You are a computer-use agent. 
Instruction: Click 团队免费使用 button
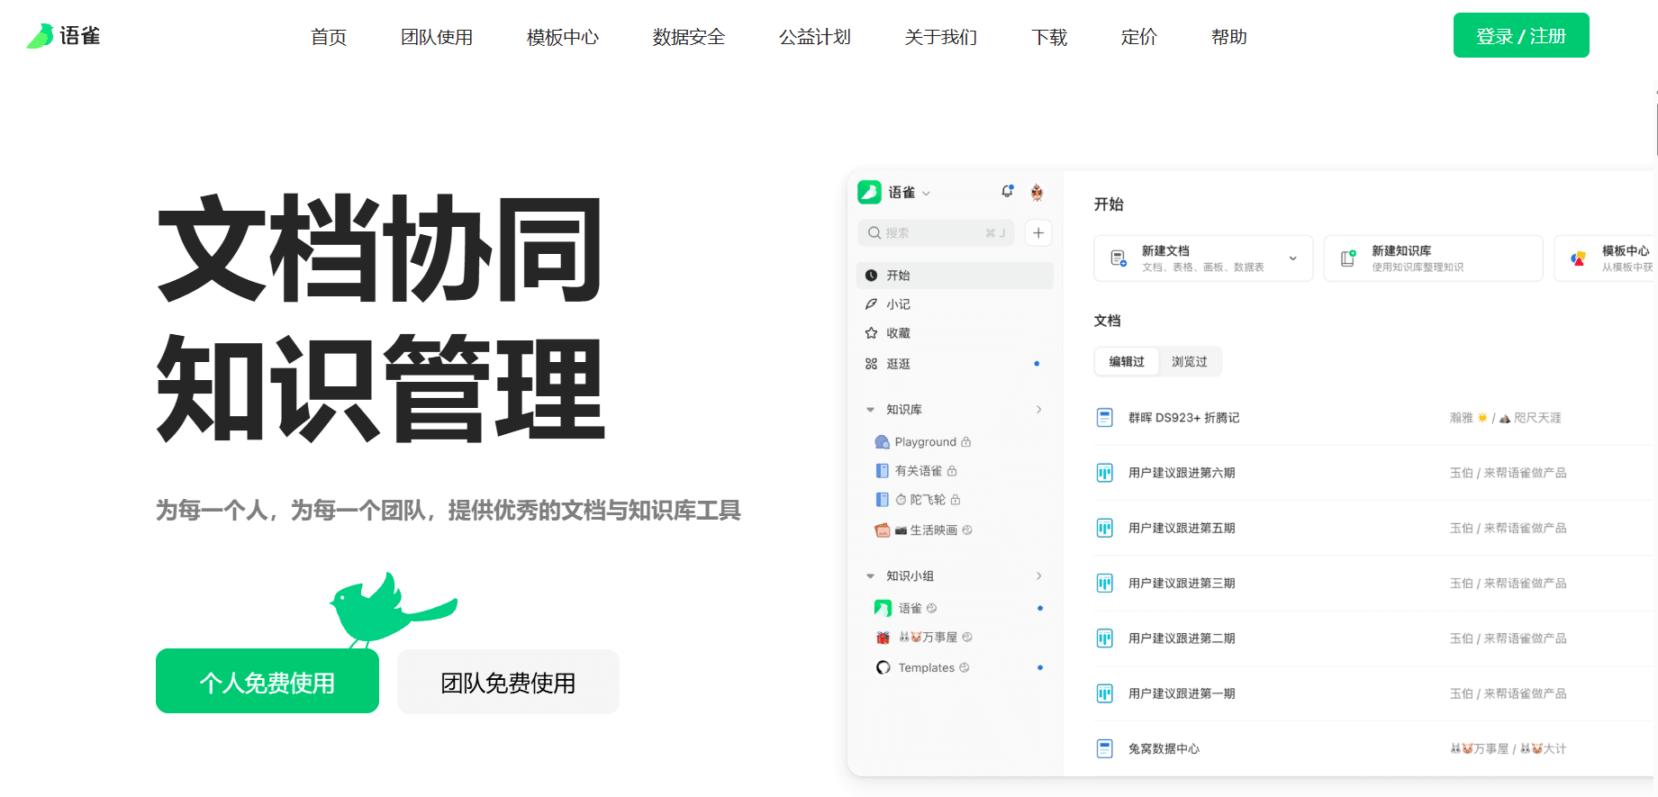[508, 682]
